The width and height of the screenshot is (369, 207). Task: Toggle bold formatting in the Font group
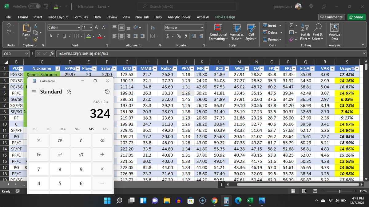point(51,36)
